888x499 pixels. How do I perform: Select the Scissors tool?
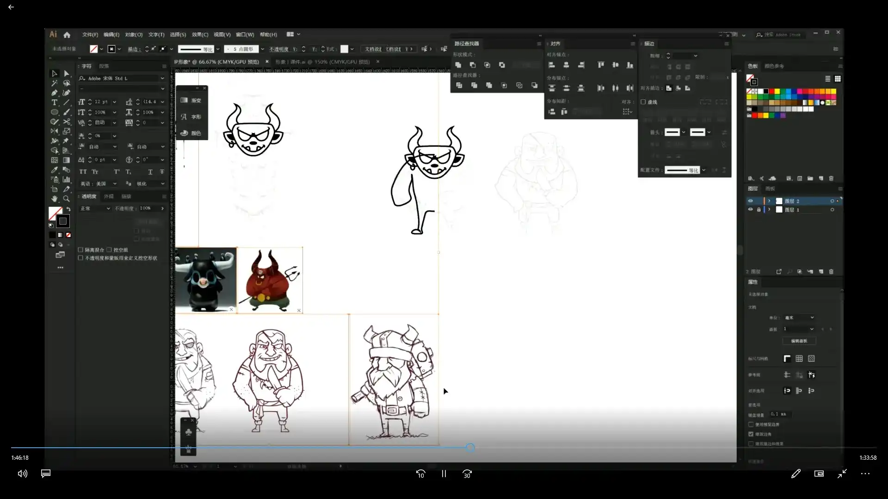pyautogui.click(x=67, y=122)
